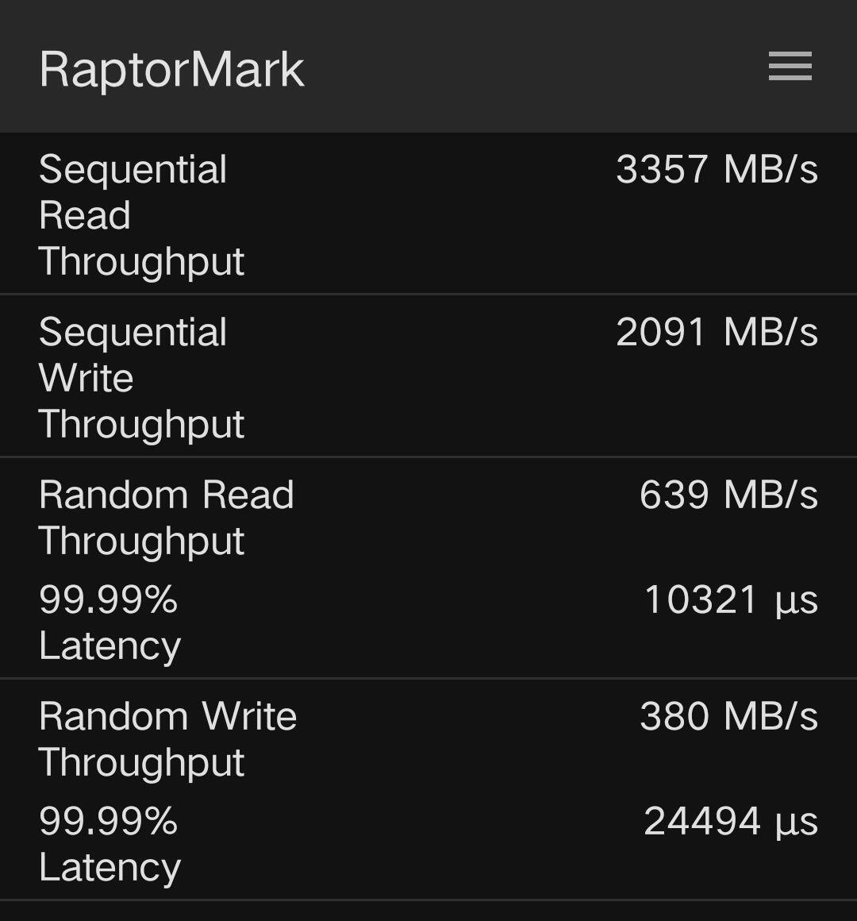Tap the 99.99% Latency label under Random Write
857x921 pixels.
(110, 843)
